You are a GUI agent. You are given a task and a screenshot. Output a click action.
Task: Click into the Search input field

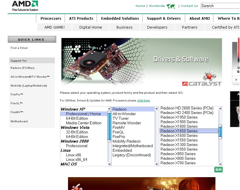point(220,6)
